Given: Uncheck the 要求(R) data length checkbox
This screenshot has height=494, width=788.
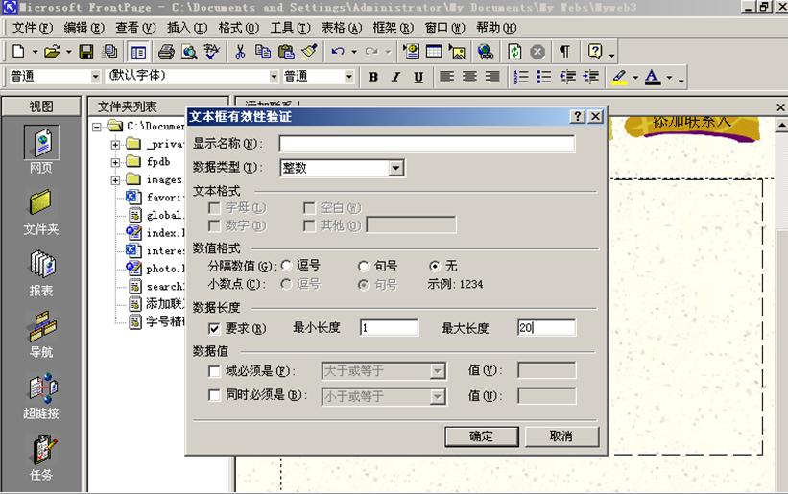Looking at the screenshot, I should [214, 329].
